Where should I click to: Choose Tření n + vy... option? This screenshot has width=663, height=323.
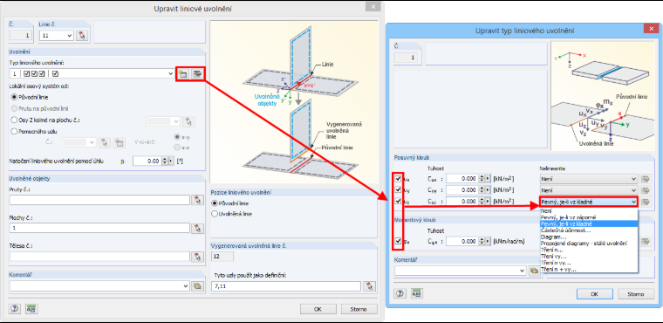coord(589,269)
